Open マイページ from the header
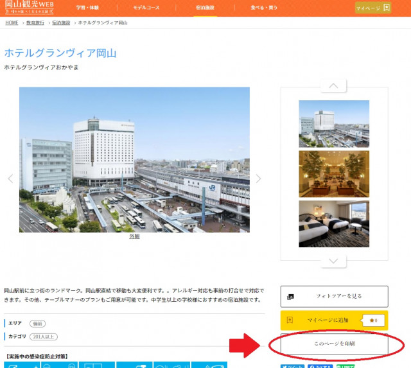The height and width of the screenshot is (368, 411). (x=373, y=8)
